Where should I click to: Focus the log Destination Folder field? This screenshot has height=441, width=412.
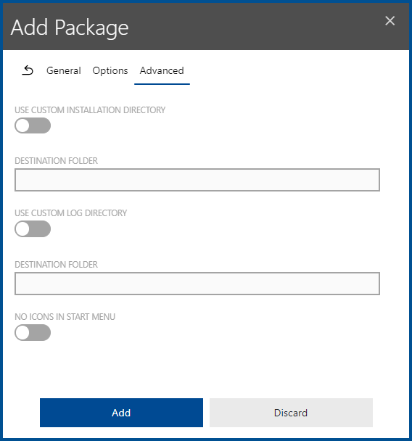197,284
